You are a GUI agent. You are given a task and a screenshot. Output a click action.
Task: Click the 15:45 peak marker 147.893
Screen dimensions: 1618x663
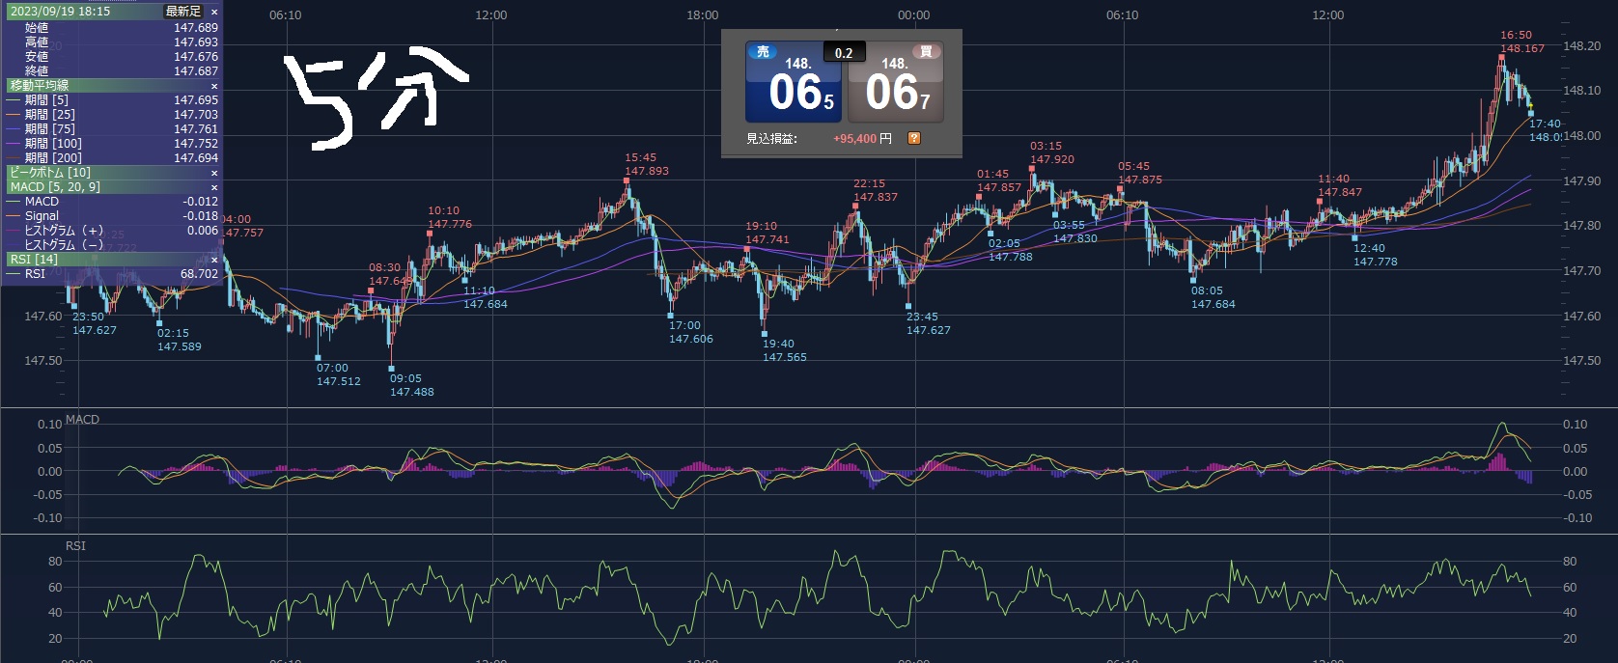pos(646,164)
